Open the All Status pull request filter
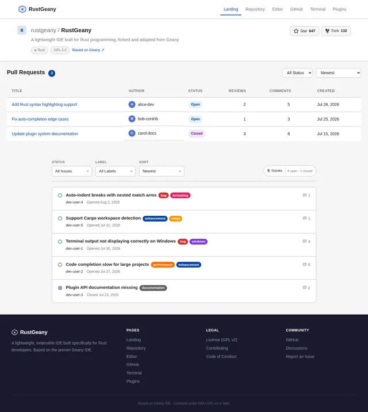368x412 pixels. pyautogui.click(x=297, y=73)
